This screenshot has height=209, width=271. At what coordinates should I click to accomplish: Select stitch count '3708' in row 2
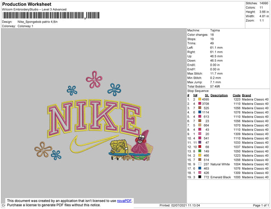point(206,104)
